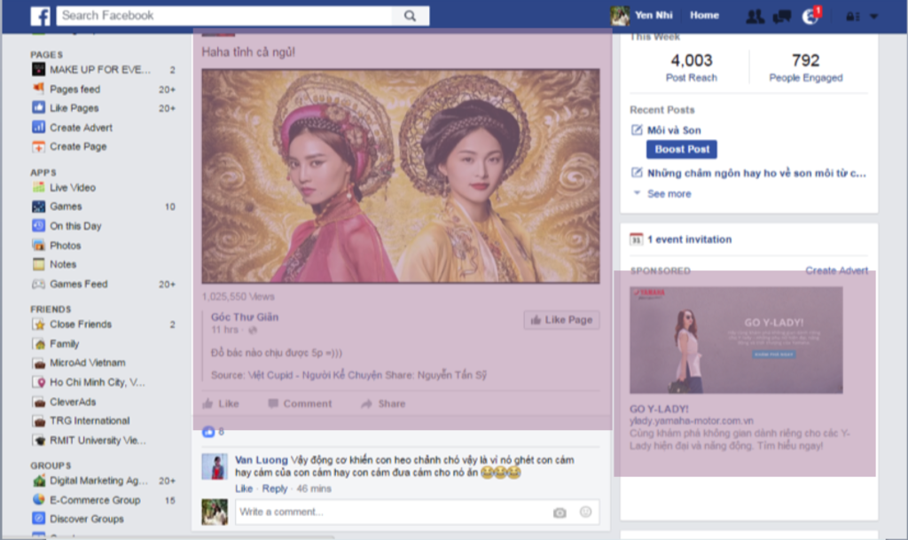Click in the Search Facebook field
The width and height of the screenshot is (908, 540).
click(224, 16)
